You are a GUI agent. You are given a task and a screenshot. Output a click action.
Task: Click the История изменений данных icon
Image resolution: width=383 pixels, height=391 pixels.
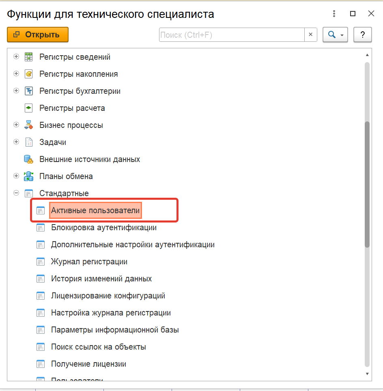coord(41,279)
